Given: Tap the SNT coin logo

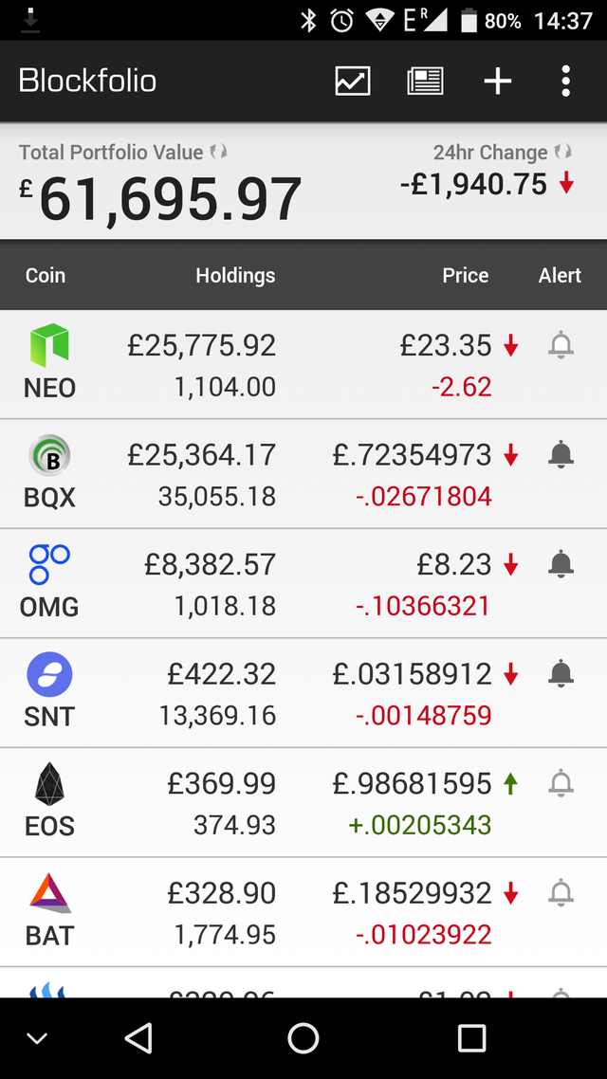Looking at the screenshot, I should click(x=49, y=675).
